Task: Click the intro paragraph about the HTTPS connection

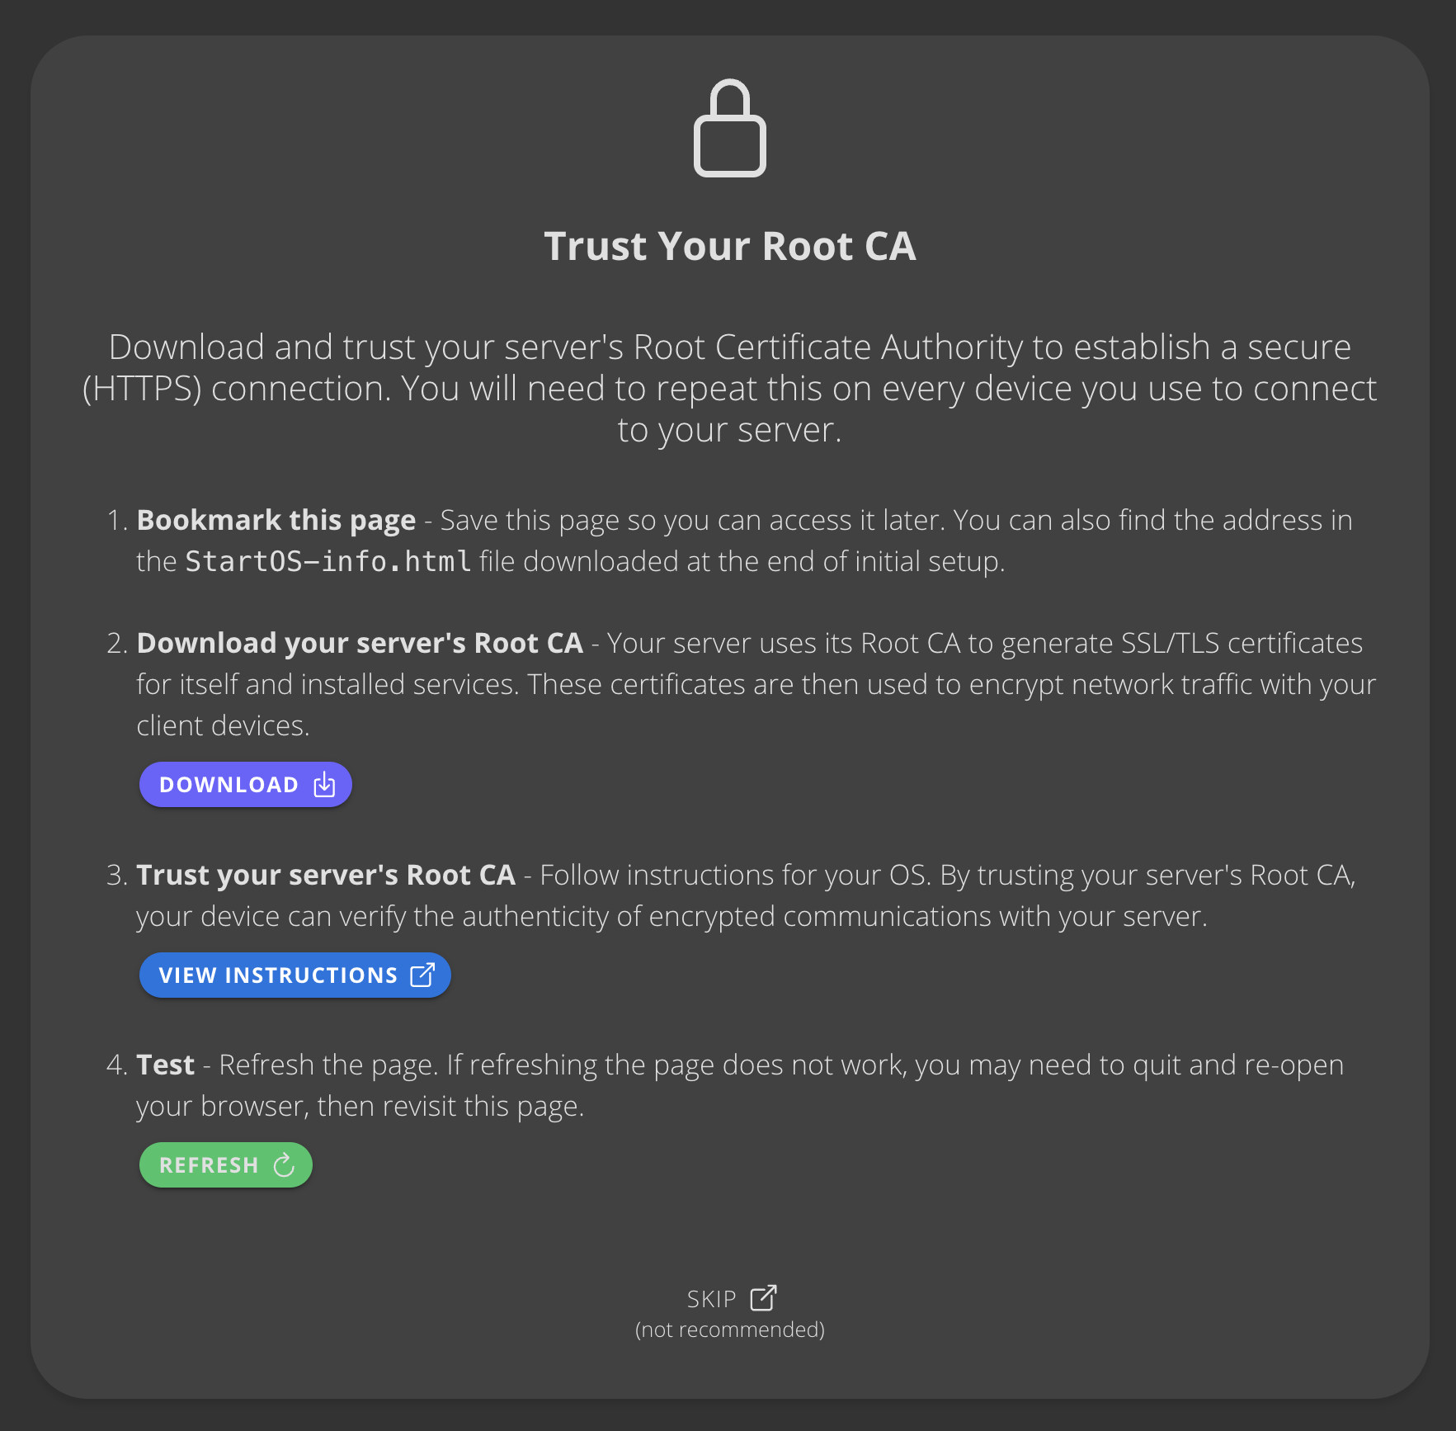Action: pyautogui.click(x=729, y=388)
